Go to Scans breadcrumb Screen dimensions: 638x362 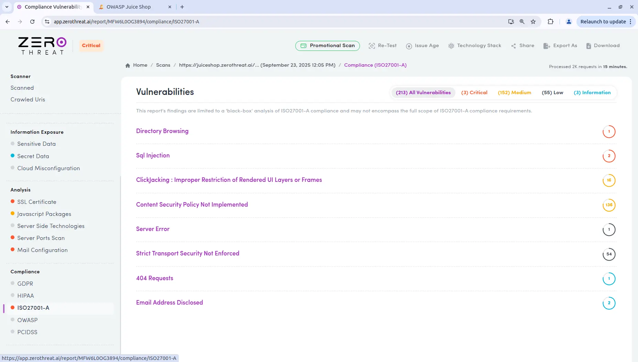coord(163,65)
